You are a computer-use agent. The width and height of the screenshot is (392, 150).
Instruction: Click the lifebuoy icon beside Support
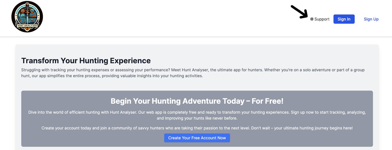pyautogui.click(x=312, y=19)
